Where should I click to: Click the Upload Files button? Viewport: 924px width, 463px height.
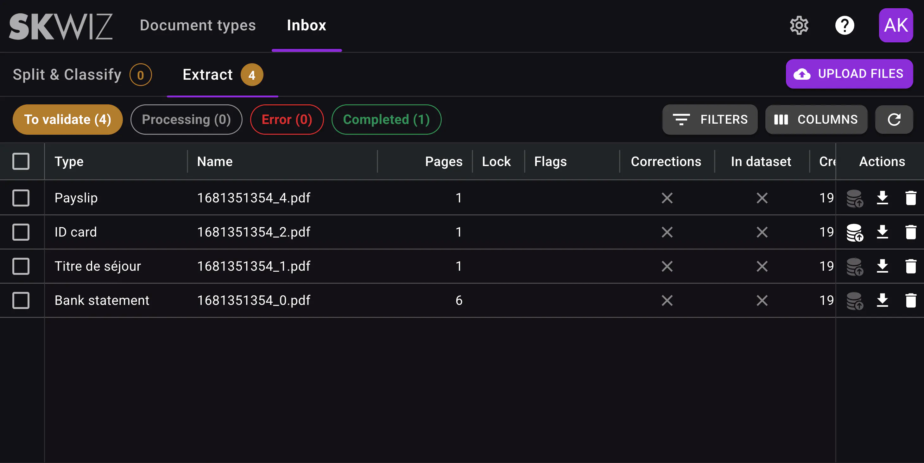click(849, 74)
